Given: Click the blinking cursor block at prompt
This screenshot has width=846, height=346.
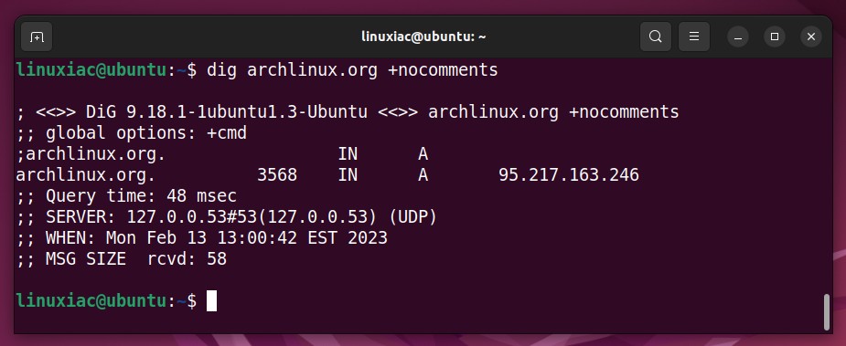Looking at the screenshot, I should (x=211, y=300).
